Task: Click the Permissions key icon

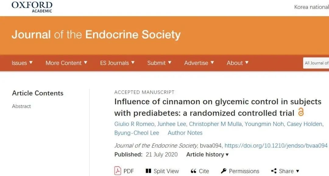Action: click(x=224, y=171)
